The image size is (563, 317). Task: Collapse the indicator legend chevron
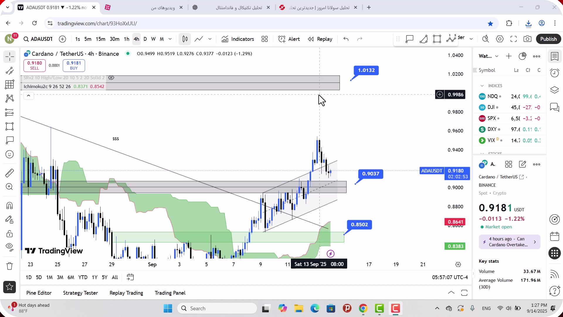(28, 96)
